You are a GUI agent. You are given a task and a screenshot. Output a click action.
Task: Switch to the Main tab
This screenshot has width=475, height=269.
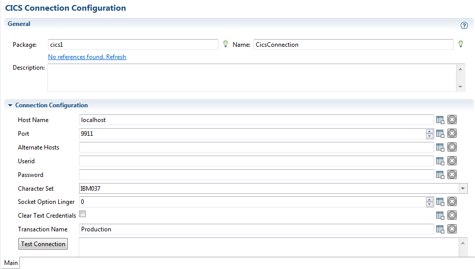click(11, 263)
